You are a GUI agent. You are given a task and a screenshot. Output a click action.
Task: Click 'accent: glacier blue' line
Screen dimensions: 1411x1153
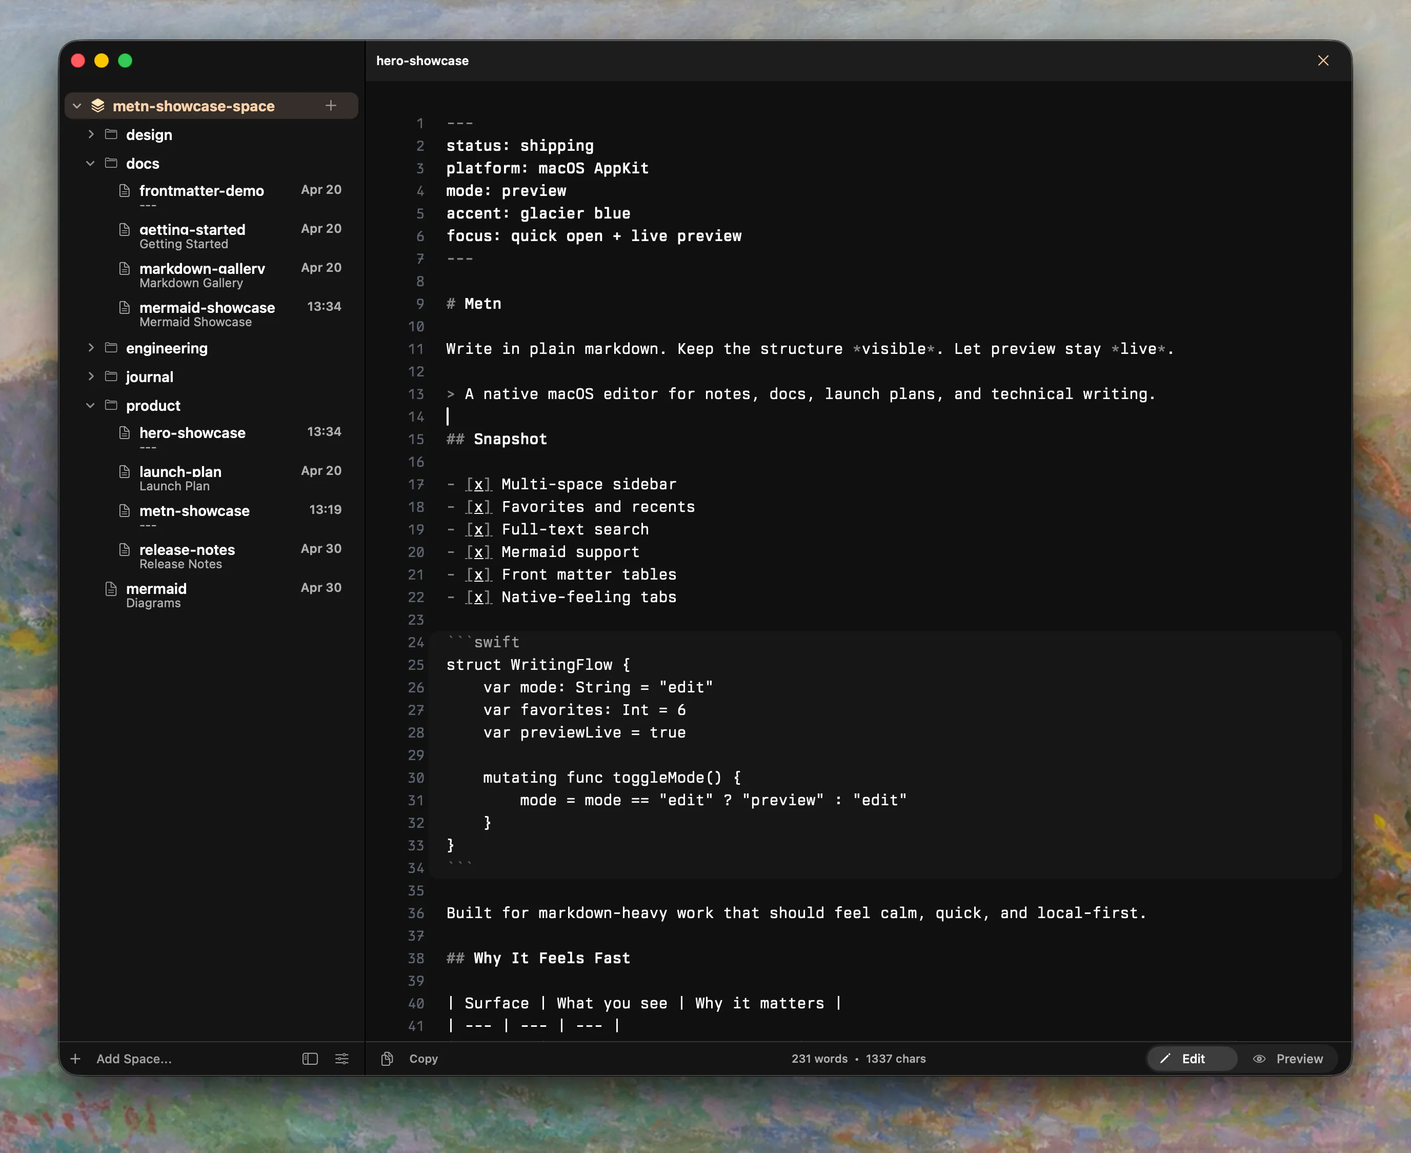(538, 213)
